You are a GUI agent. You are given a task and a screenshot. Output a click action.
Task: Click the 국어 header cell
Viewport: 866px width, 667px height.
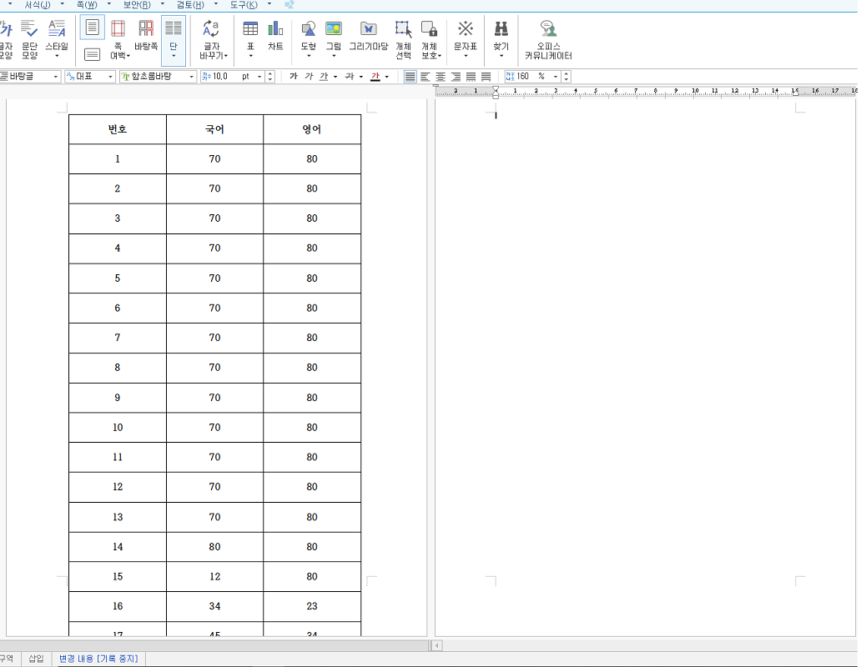[215, 129]
